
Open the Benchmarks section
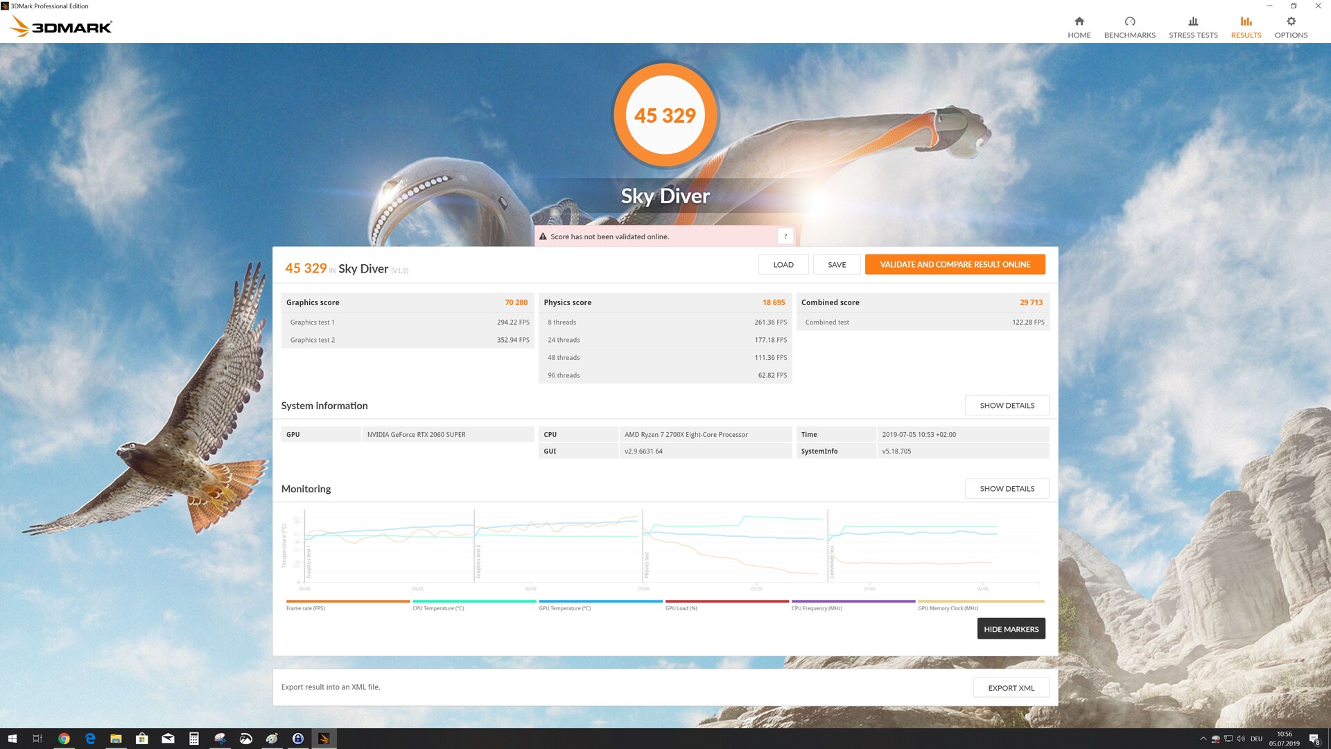click(1129, 27)
